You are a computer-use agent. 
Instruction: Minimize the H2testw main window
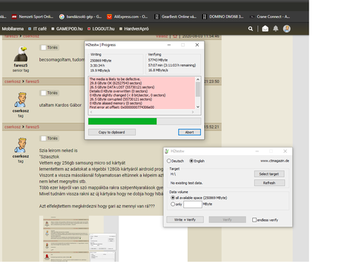point(257,151)
